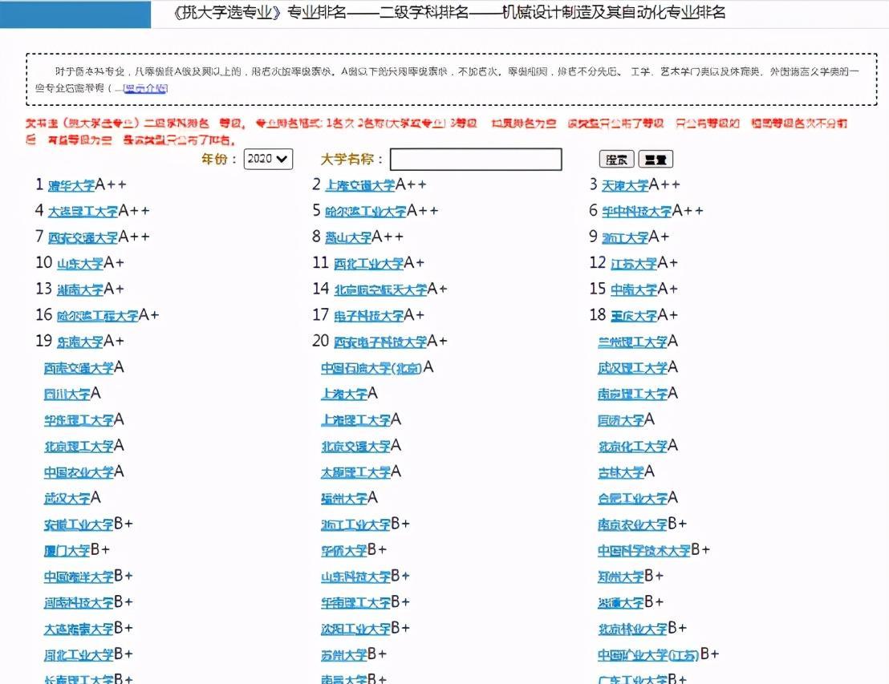Open the 东南大学 link ranked 19
This screenshot has width=889, height=684.
click(x=80, y=342)
